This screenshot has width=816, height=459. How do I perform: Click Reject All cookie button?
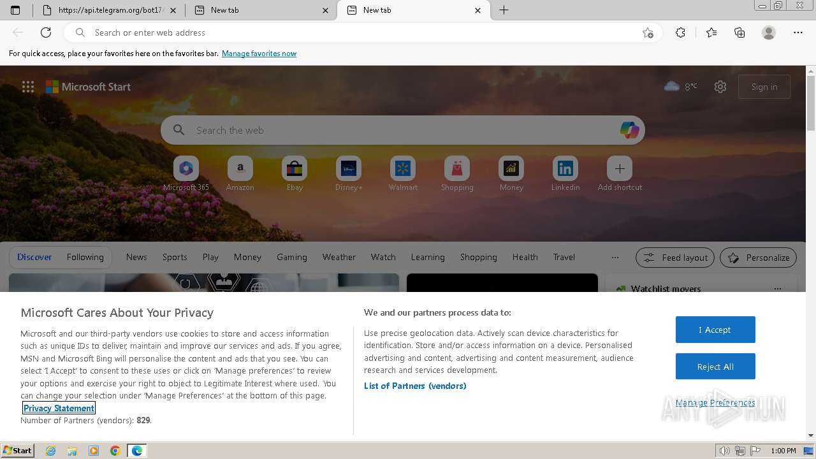[715, 367]
